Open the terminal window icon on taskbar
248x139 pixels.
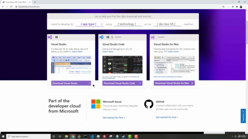point(85,136)
